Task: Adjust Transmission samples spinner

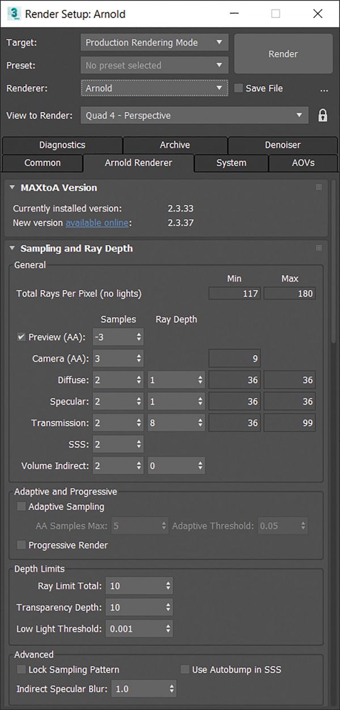Action: click(x=139, y=423)
